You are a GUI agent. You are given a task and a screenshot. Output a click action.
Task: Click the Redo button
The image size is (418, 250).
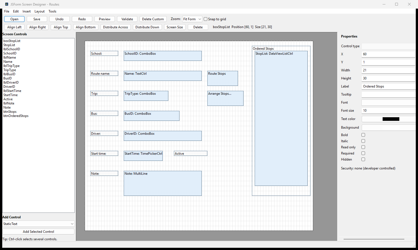click(x=82, y=19)
